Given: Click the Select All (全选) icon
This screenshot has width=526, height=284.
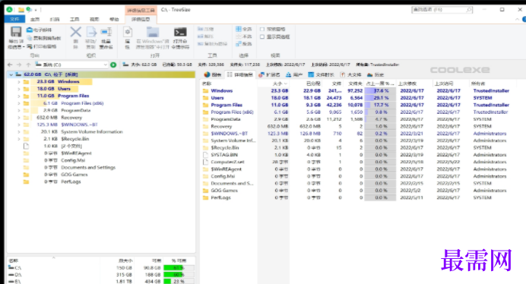Looking at the screenshot, I should click(239, 29).
